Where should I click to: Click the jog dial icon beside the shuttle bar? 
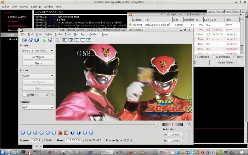pyautogui.click(x=189, y=125)
